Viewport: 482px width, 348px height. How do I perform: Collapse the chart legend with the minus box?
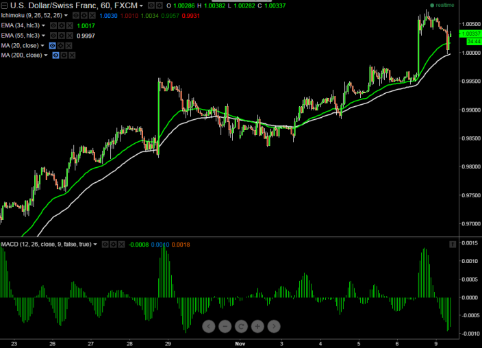tap(4, 5)
